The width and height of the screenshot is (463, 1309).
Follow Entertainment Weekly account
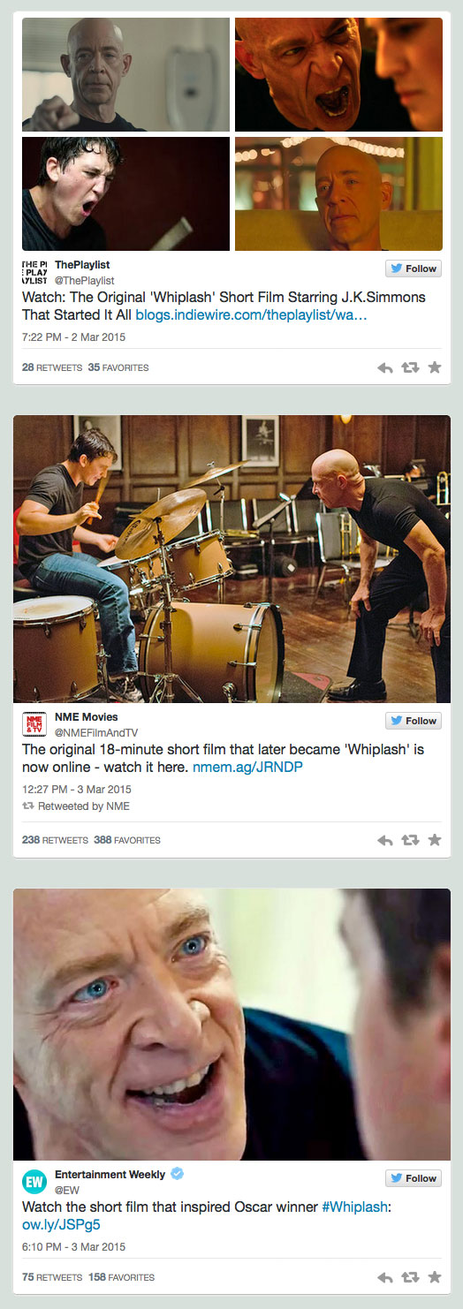click(414, 1178)
